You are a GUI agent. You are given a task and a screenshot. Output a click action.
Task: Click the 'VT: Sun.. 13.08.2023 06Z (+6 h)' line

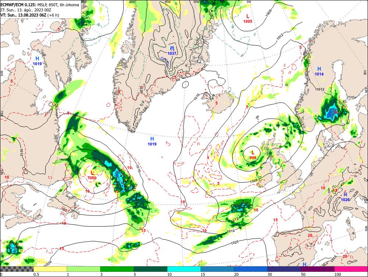point(30,15)
